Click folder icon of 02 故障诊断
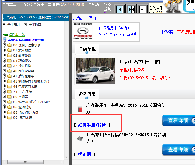 click(9, 55)
